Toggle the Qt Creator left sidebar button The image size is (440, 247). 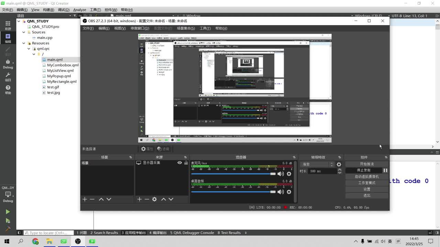tap(19, 233)
